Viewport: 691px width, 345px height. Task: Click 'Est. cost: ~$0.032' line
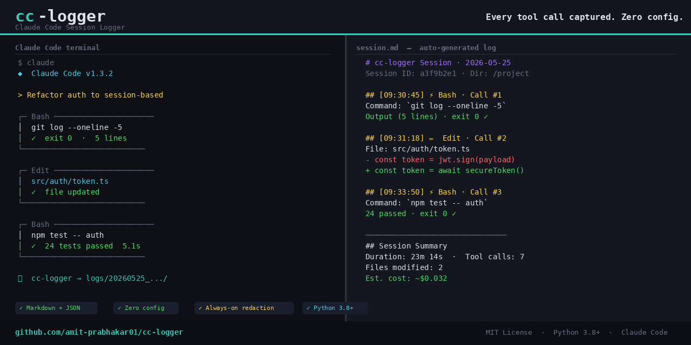(x=406, y=279)
